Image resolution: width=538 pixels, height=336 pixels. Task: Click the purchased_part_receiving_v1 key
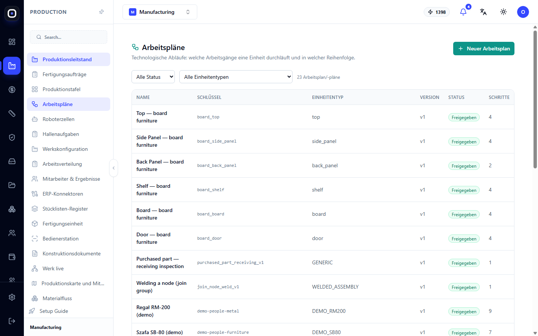231,262
